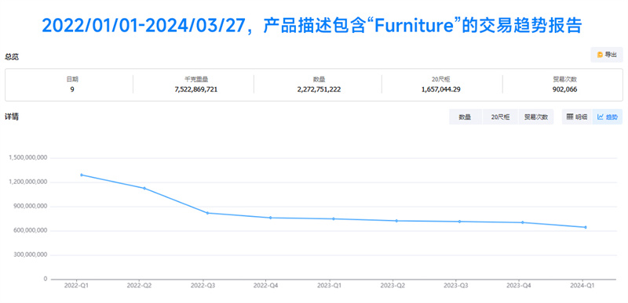The width and height of the screenshot is (628, 303).
Task: Switch chart metric to 20尺柜
Action: 500,117
